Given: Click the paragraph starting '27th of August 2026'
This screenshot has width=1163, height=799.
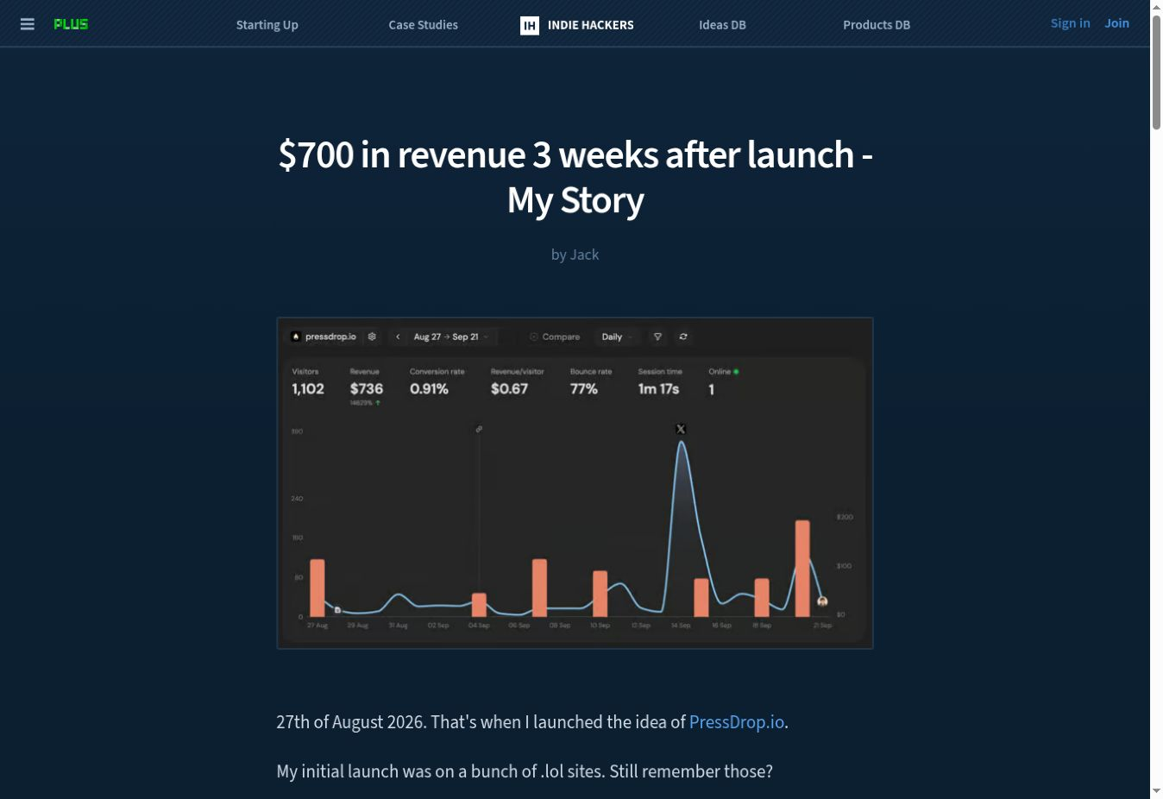Looking at the screenshot, I should click(x=532, y=722).
